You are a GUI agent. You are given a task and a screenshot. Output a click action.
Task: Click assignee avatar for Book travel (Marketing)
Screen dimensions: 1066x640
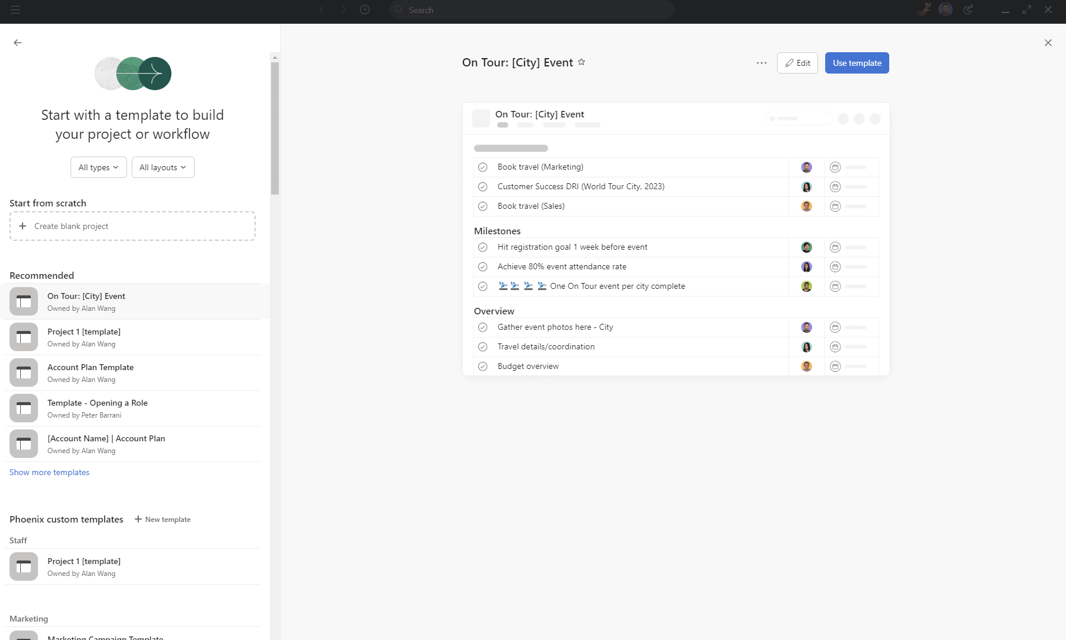806,167
